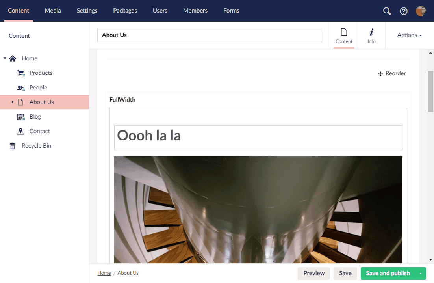Select the About Us tree item label

click(41, 102)
